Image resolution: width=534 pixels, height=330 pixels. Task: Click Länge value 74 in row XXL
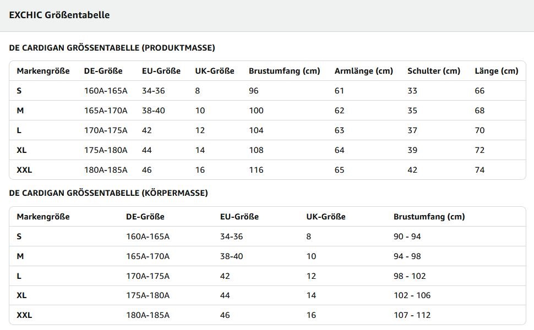(479, 170)
